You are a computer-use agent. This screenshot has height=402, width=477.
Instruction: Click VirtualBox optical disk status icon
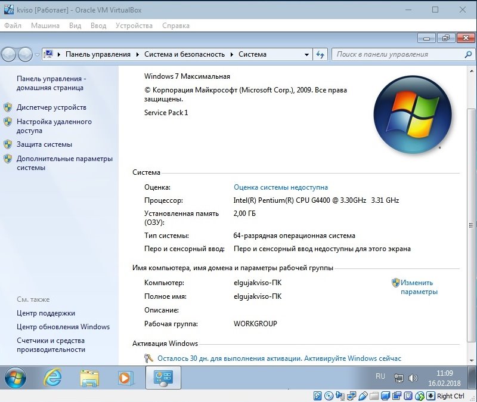coord(329,396)
